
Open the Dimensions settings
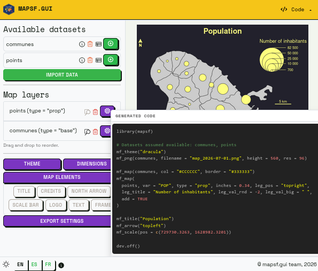point(87,164)
